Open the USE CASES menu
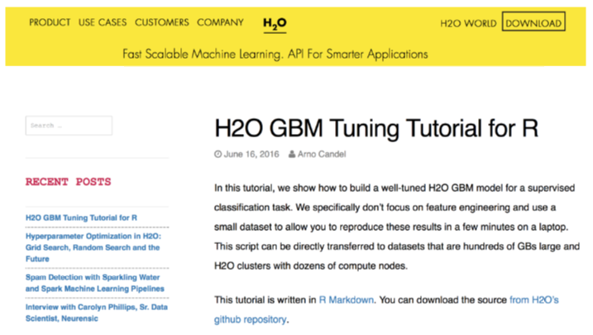The image size is (593, 335). tap(103, 22)
